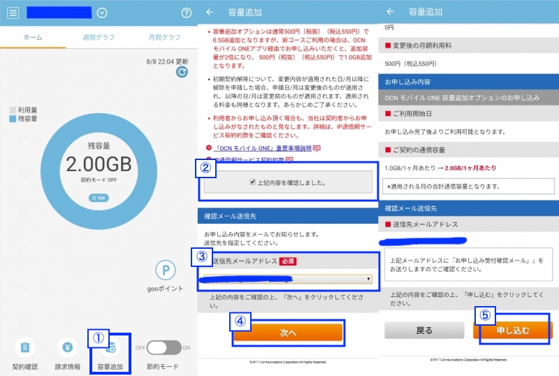559x376 pixels.
Task: Click the 送信先メールアドレス label on right screen
Action: pyautogui.click(x=426, y=224)
